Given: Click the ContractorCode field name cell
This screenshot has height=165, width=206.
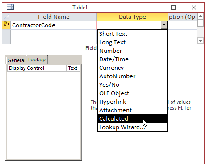Looking at the screenshot, I should point(53,25).
